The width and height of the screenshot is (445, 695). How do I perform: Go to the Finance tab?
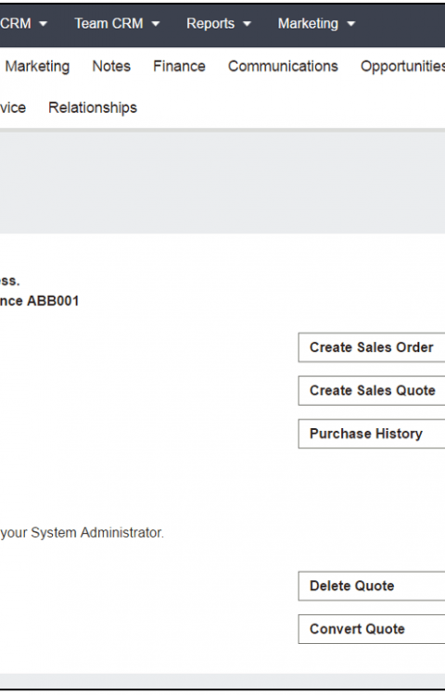pos(179,67)
